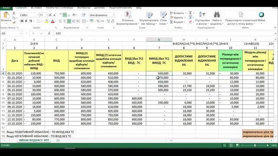Click the zoom in plus button

click(268, 146)
